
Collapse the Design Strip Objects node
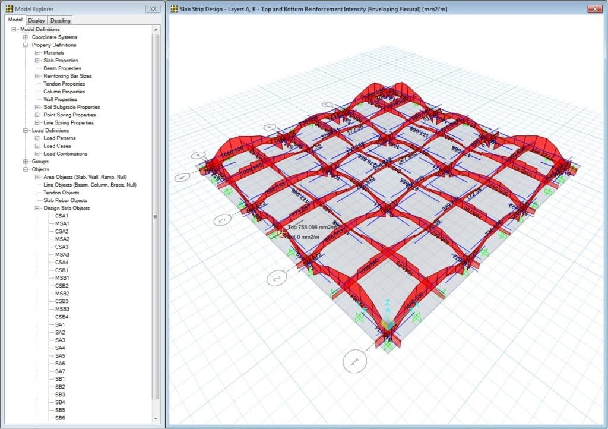[37, 209]
